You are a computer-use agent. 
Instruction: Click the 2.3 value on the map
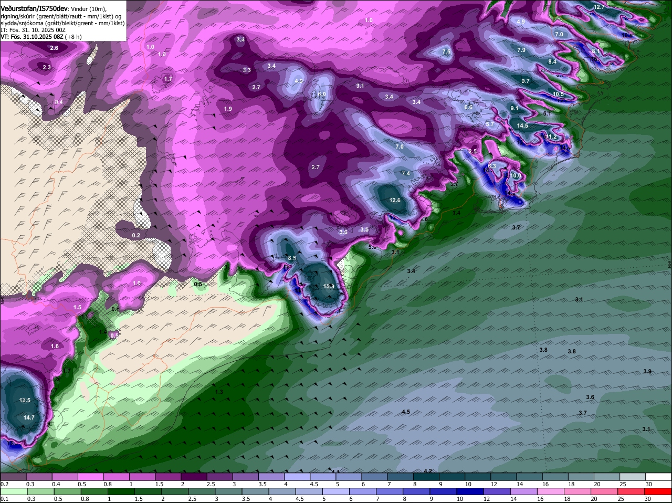[x=47, y=67]
